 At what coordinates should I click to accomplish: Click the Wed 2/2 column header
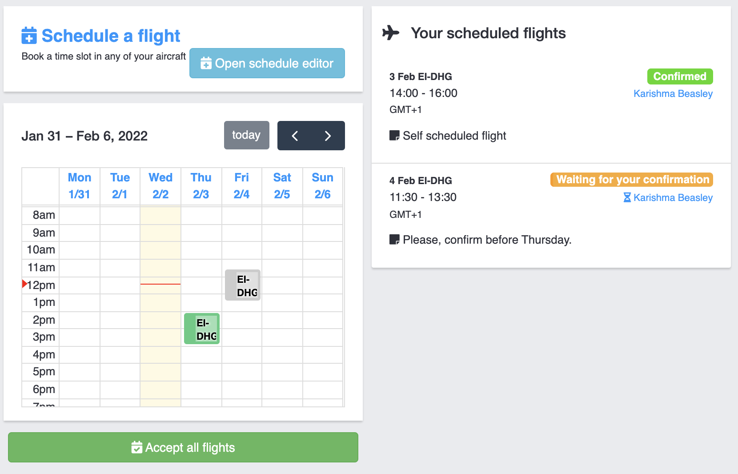(160, 186)
